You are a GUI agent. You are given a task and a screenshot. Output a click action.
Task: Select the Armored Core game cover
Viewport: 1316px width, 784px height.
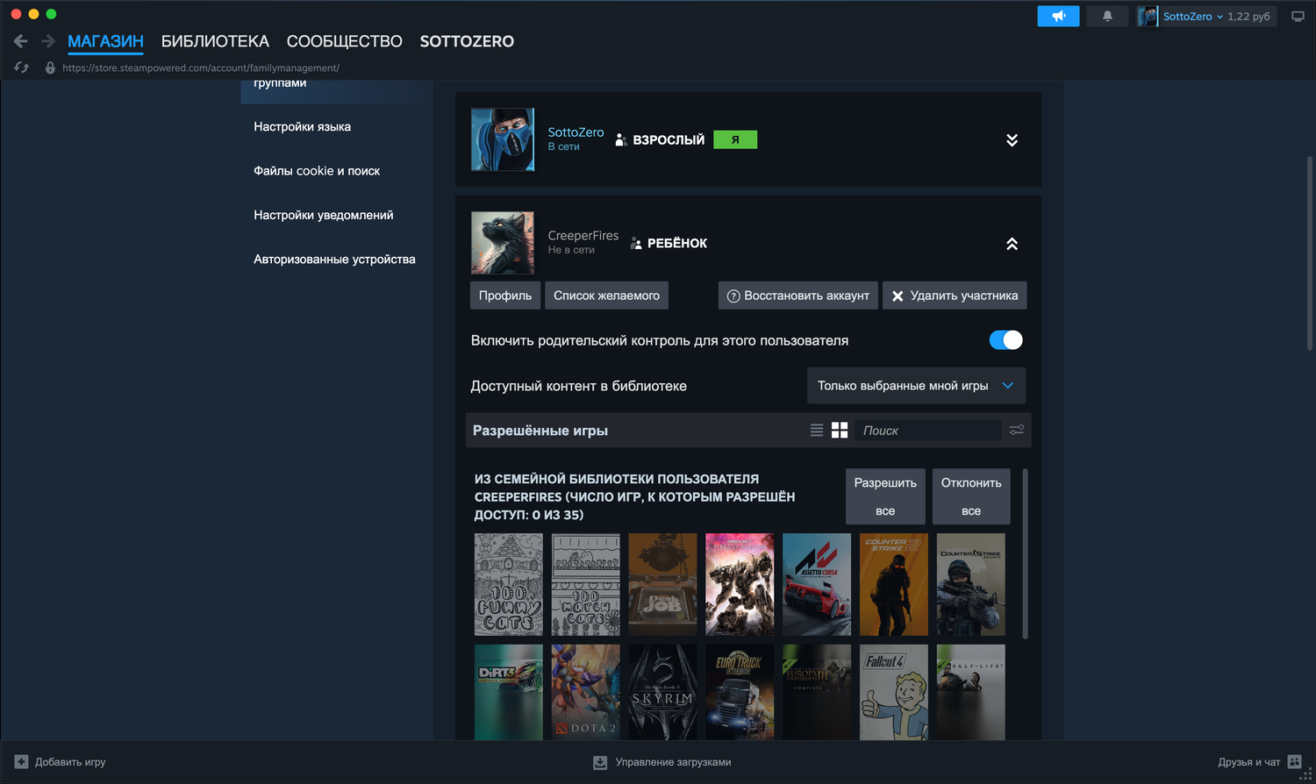[x=740, y=584]
